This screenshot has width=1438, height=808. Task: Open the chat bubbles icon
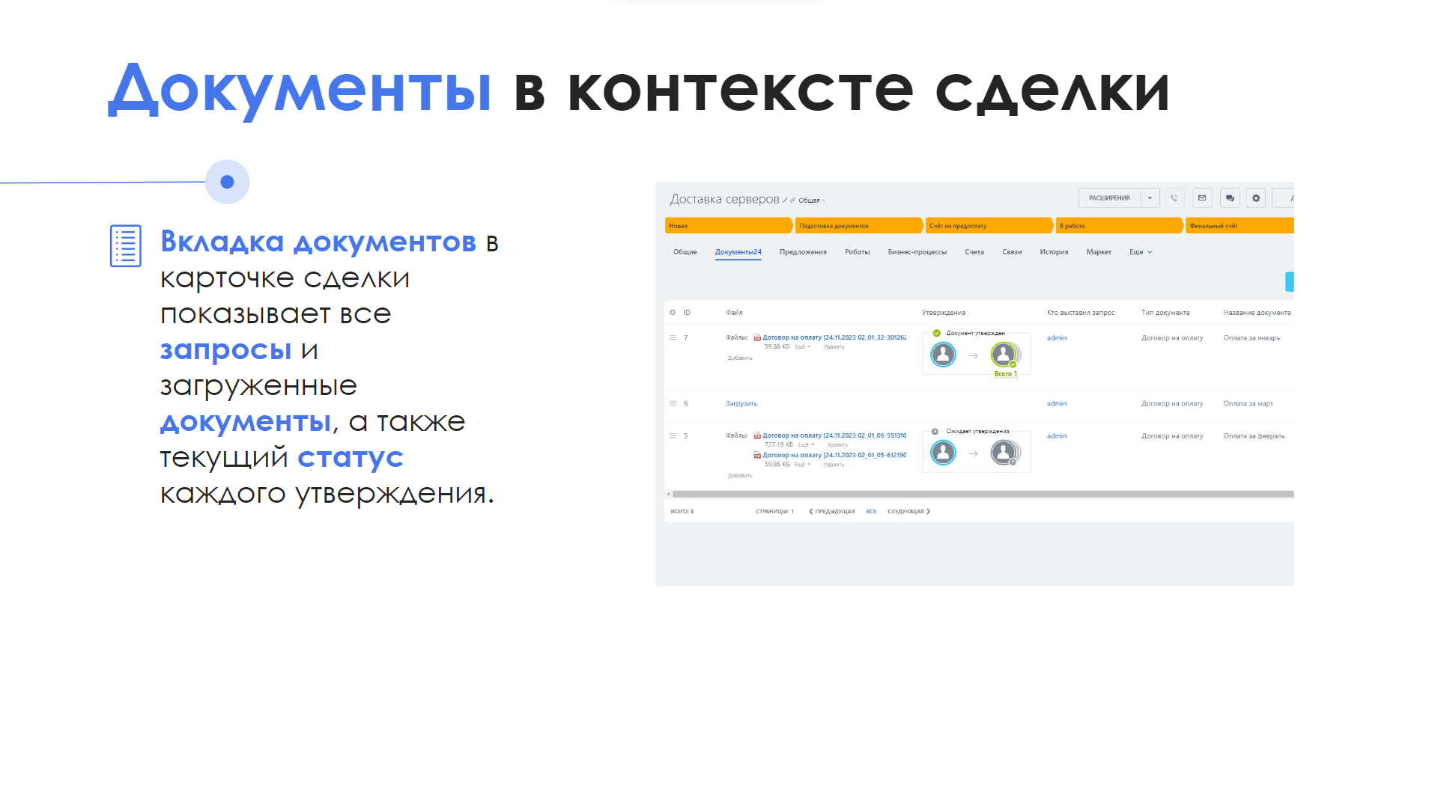(x=1230, y=198)
